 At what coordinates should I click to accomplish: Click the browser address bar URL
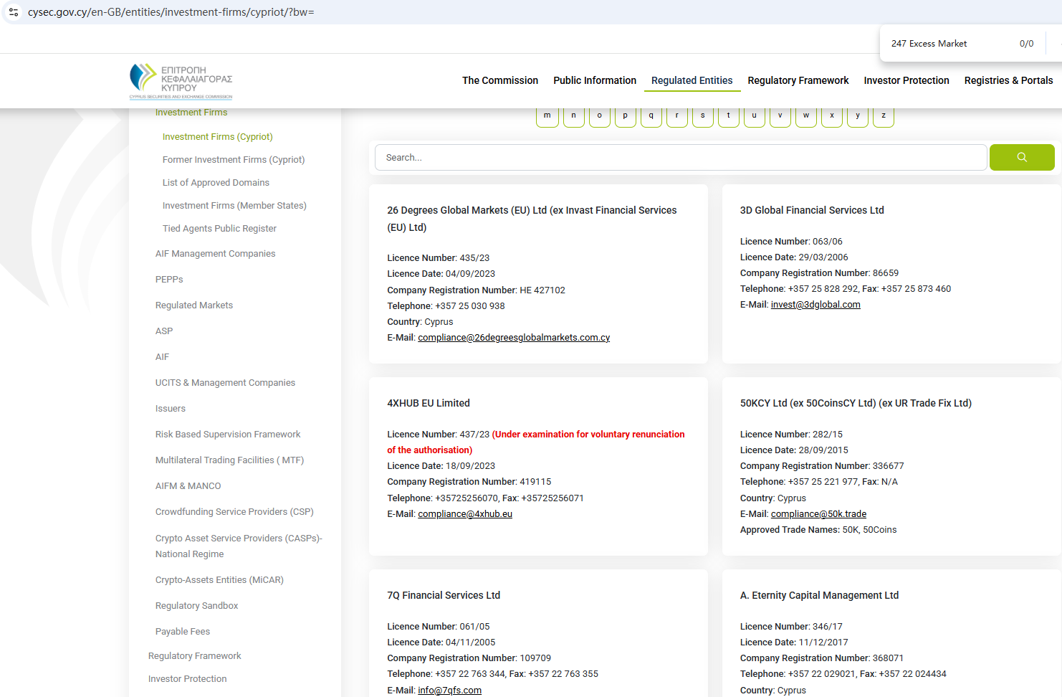point(171,12)
